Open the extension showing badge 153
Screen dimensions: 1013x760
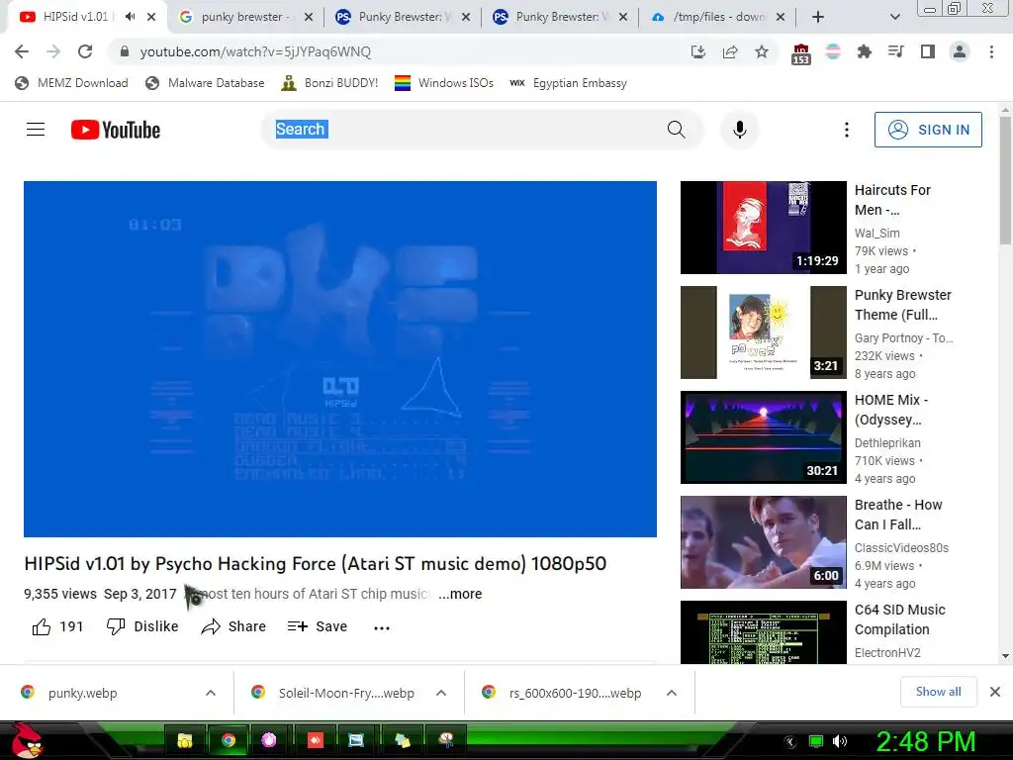coord(800,53)
